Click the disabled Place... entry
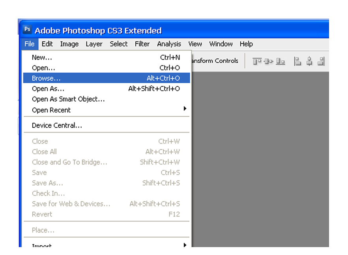The height and width of the screenshot is (255, 348). coord(107,230)
